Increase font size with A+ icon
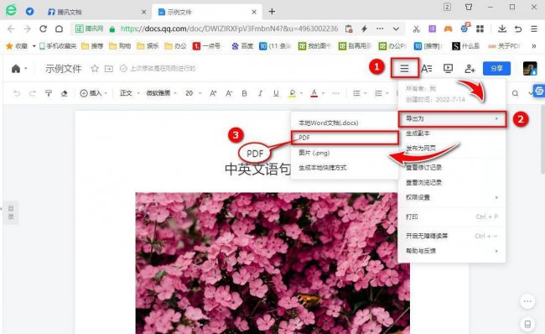 (x=213, y=93)
